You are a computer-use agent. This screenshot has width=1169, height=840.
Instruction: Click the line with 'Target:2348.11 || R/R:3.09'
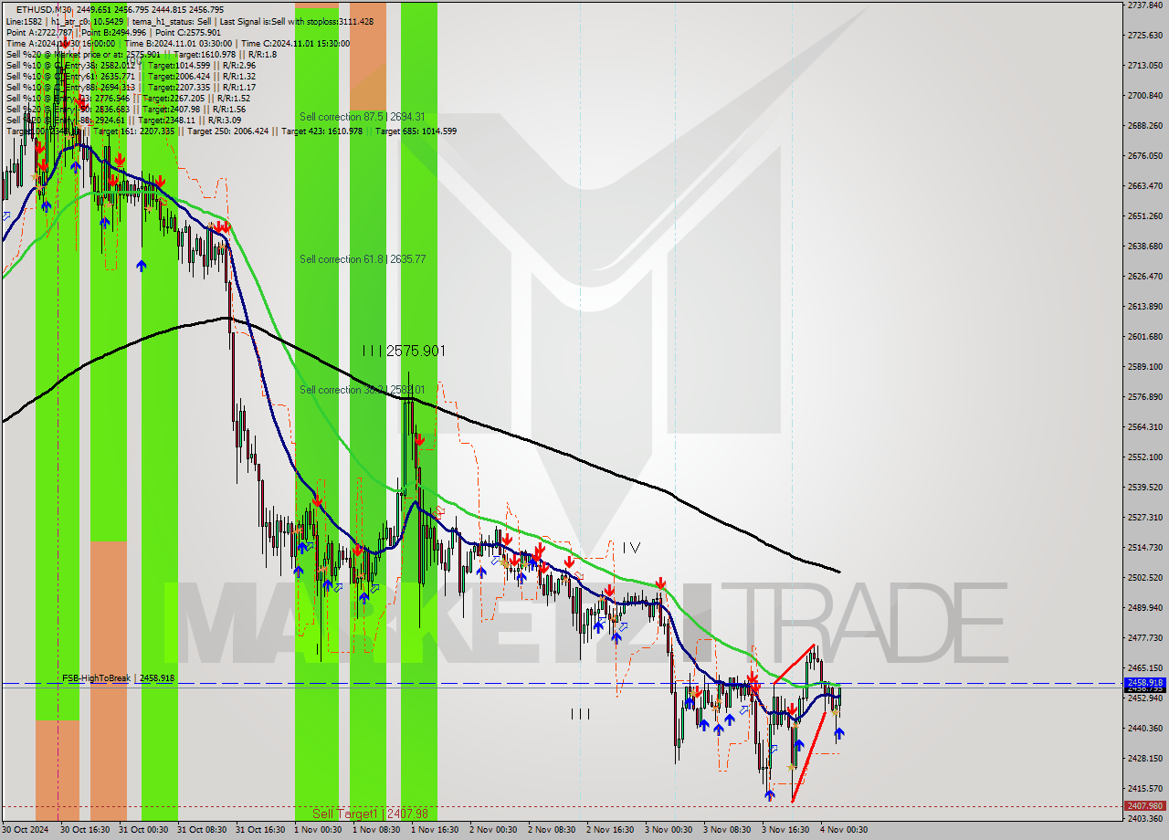[x=123, y=120]
